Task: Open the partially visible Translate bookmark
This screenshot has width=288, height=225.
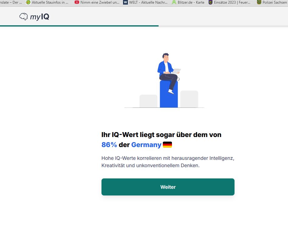Action: pos(11,2)
